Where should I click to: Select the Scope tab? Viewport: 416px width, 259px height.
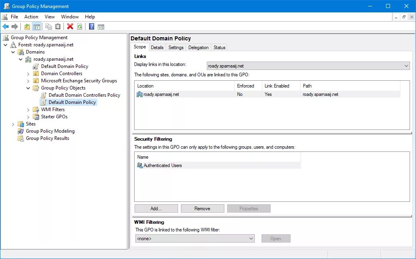[140, 47]
